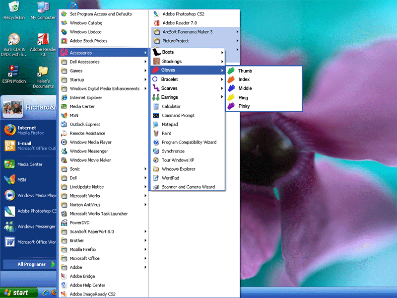This screenshot has width=397, height=298.
Task: Click Windows Catalog entry
Action: pos(103,23)
